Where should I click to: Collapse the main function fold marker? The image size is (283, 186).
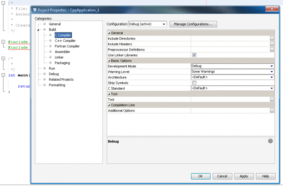[3, 75]
